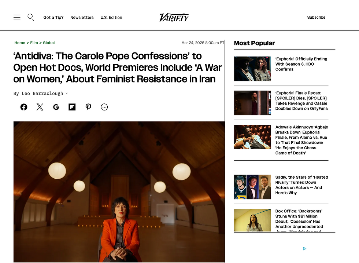Click the Most Popular heading
Viewport: 359px width, 263px height.
(x=254, y=43)
